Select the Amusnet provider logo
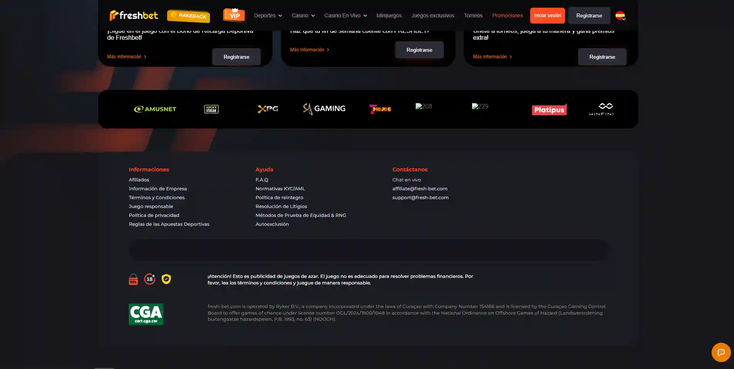The height and width of the screenshot is (369, 734). point(155,109)
